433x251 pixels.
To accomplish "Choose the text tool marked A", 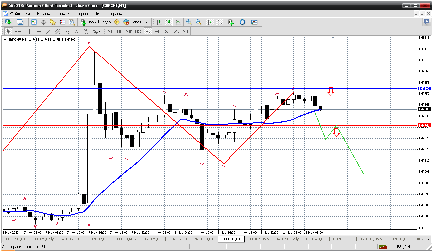I will coord(76,31).
